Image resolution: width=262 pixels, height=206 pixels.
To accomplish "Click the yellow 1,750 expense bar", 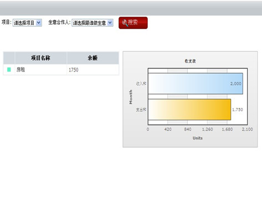I will click(189, 110).
